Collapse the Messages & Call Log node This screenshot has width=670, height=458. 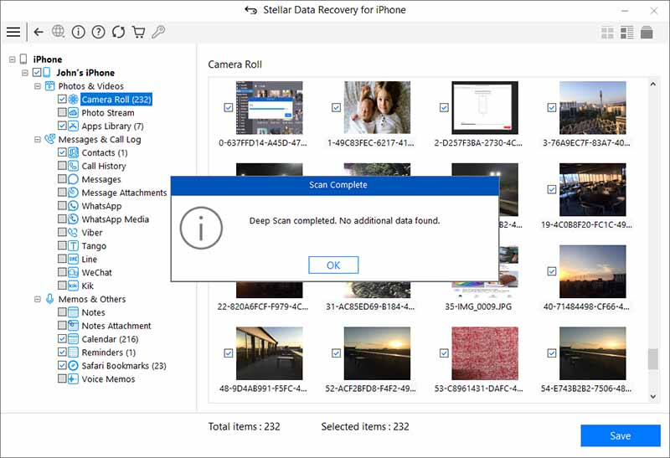[x=38, y=140]
